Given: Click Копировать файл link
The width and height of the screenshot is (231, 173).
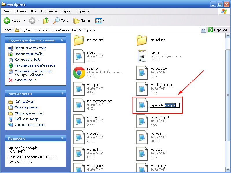Looking at the screenshot, I should point(28,60).
